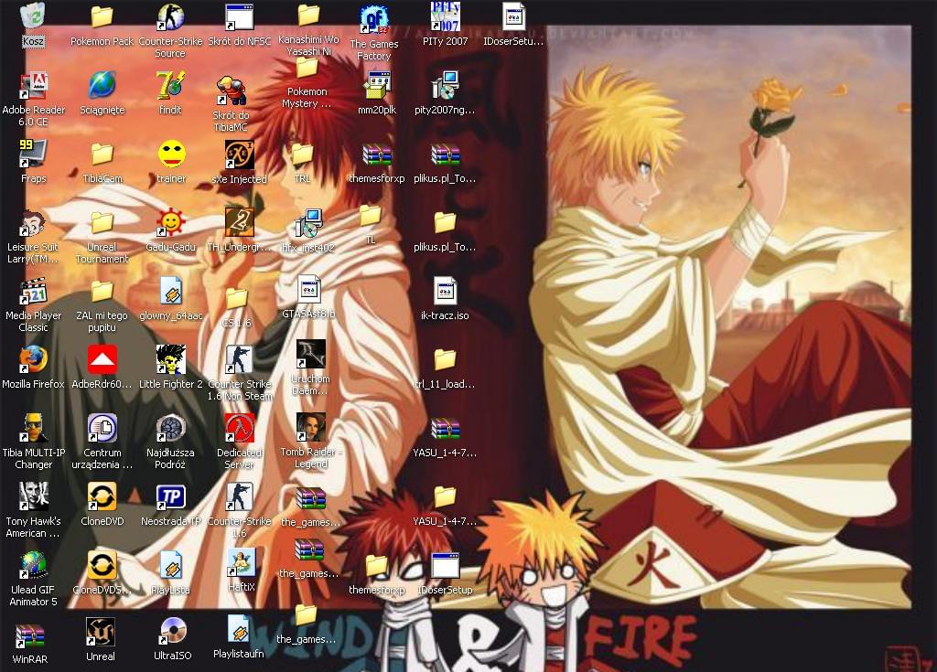Select the hfx_inst402 installer

pyautogui.click(x=308, y=223)
